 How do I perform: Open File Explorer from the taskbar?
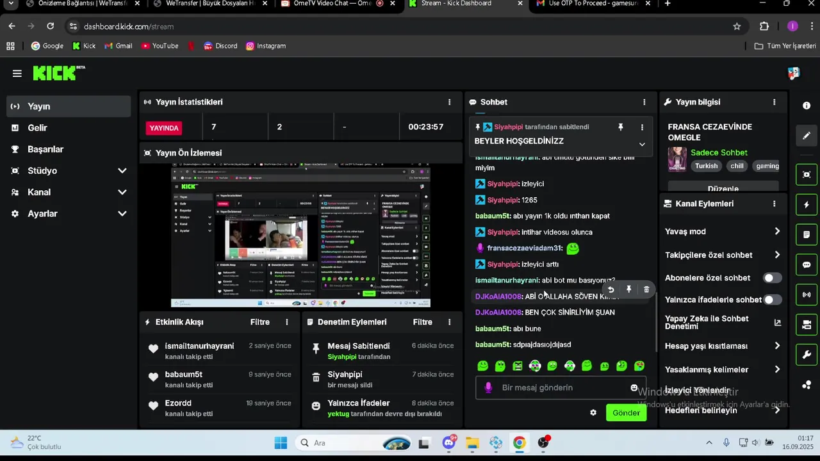(x=472, y=443)
